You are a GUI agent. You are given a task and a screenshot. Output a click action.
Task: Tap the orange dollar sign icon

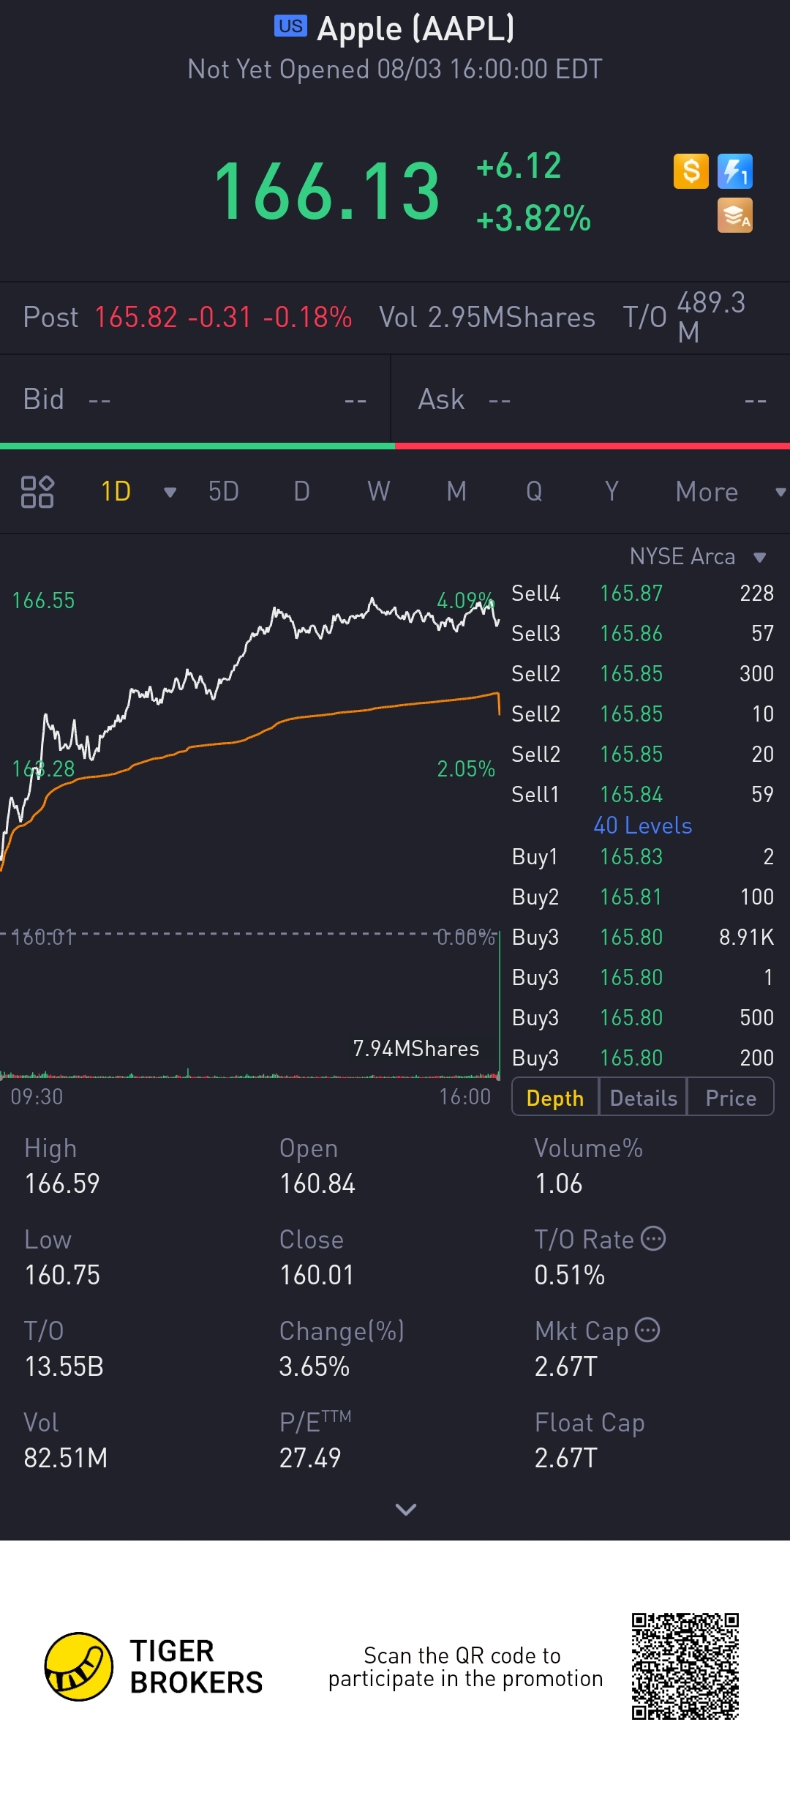[691, 172]
